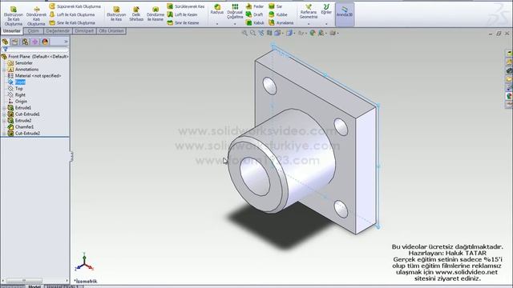This screenshot has width=513, height=288.
Task: Choose Süpürerek Katı Oluşturma tool
Action: pyautogui.click(x=75, y=6)
